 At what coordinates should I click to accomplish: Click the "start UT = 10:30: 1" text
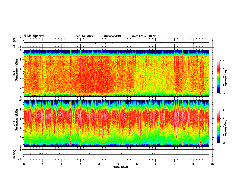pyautogui.click(x=146, y=36)
